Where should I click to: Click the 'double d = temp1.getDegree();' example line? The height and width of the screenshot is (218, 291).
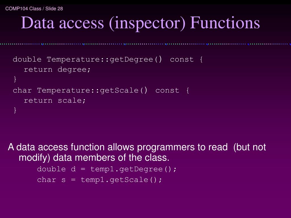(x=107, y=169)
